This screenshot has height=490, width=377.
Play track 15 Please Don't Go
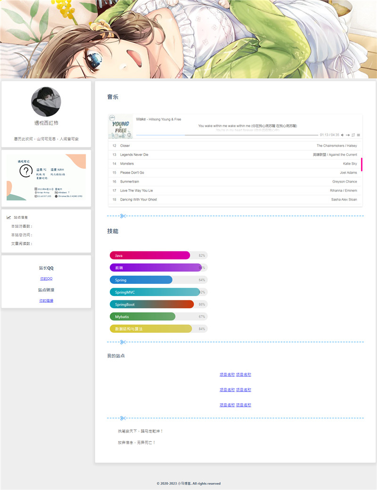[235, 172]
